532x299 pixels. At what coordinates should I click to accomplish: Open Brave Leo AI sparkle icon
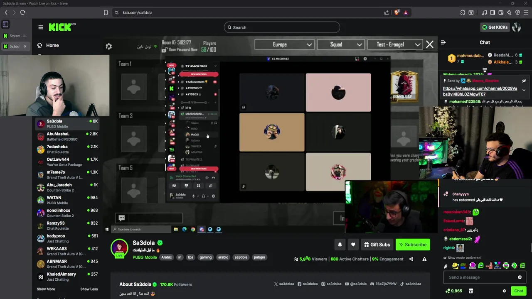(509, 12)
